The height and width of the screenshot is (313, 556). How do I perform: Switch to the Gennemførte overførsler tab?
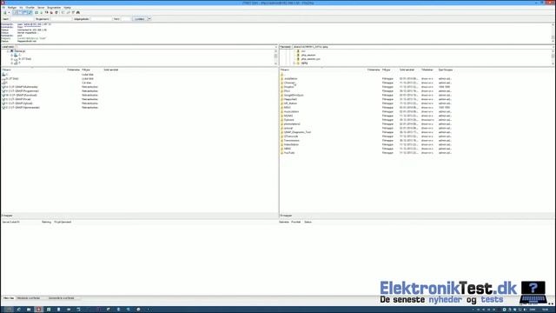tap(62, 298)
